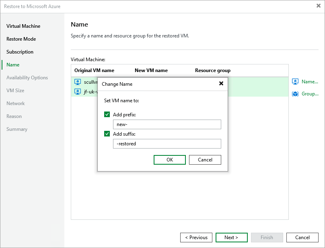325x248 pixels.
Task: Click the VM icon for the jf-uk row
Action: pos(78,91)
